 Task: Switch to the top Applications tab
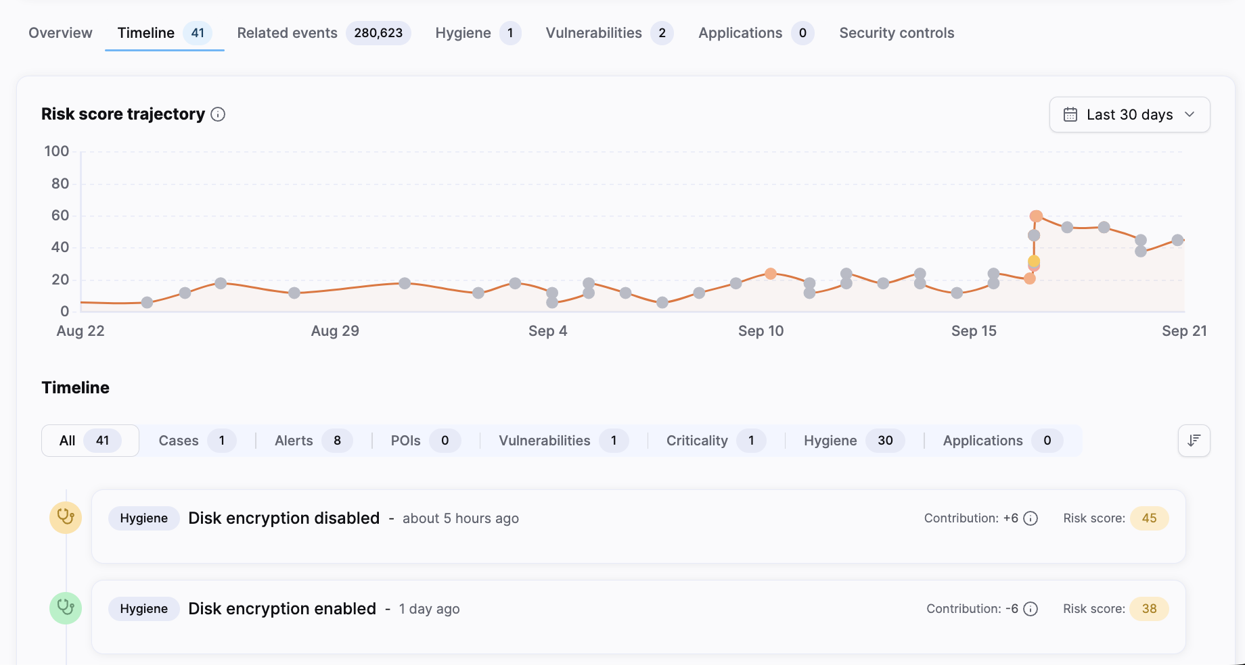click(x=756, y=33)
